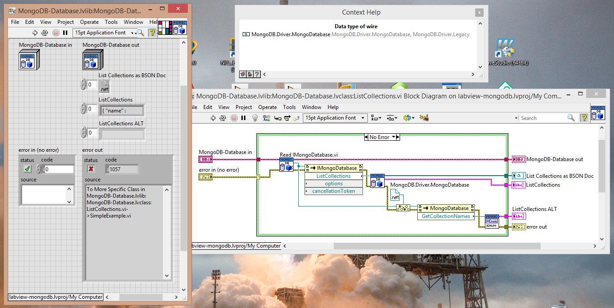Click Detailed Help question mark in Context Help

click(x=257, y=74)
